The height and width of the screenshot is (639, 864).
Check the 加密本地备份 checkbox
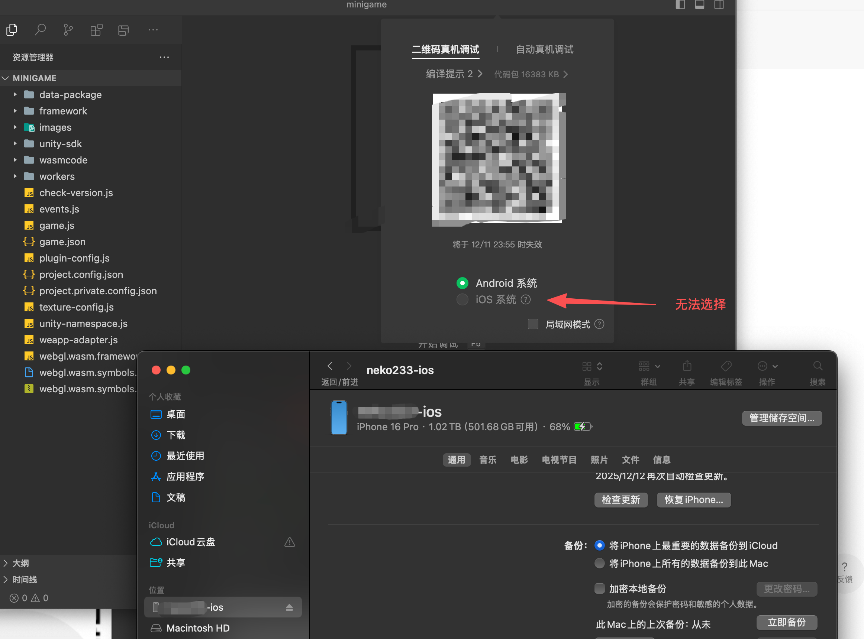point(599,588)
